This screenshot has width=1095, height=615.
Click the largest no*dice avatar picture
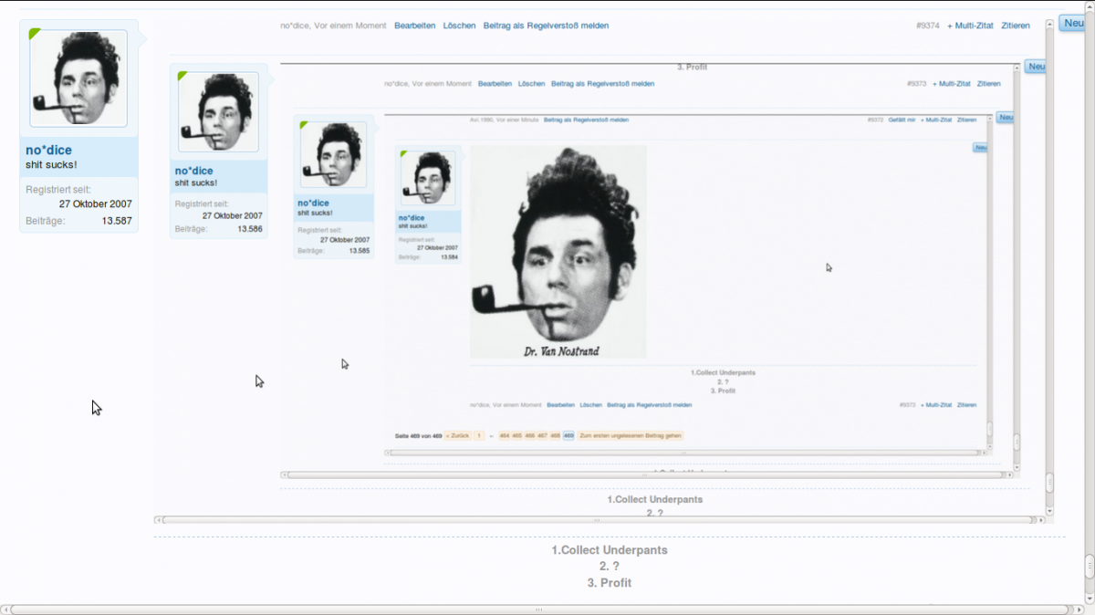coord(78,78)
